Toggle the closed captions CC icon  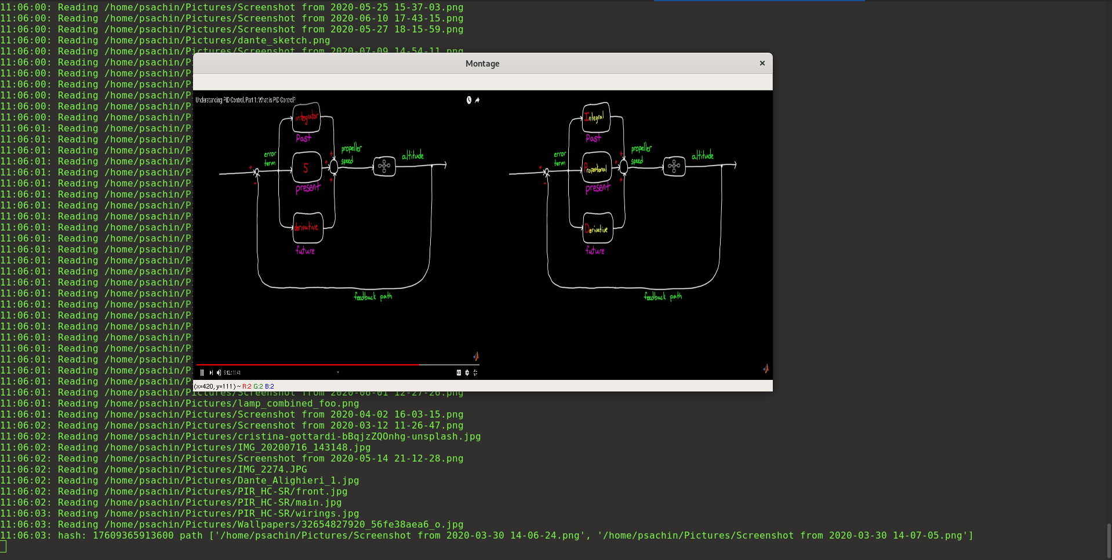click(x=459, y=373)
